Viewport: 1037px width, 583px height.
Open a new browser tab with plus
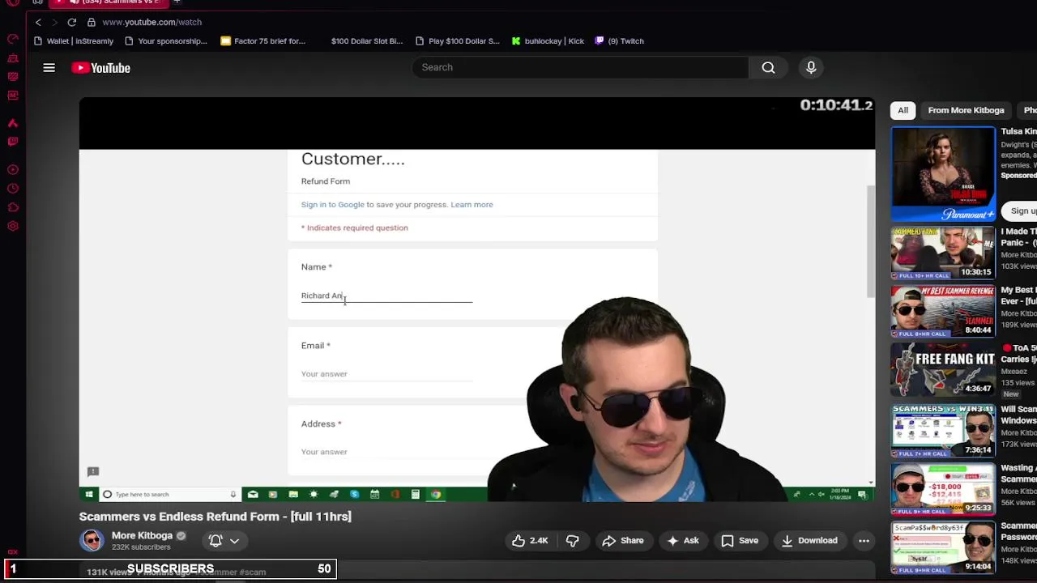pos(177,2)
